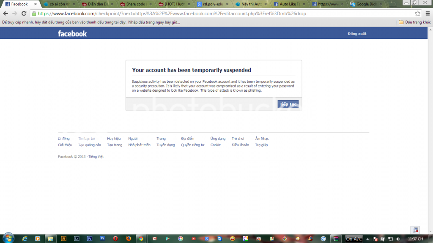Click the On A/C taskbar indicator

pos(354,239)
